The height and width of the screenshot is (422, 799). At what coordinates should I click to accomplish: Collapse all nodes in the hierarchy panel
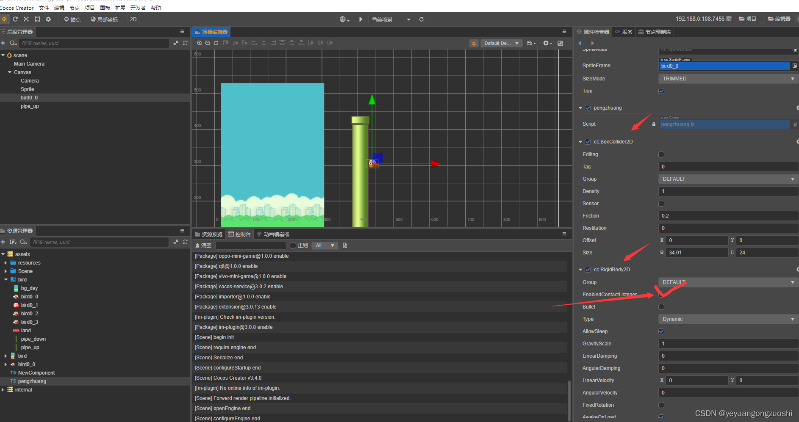pyautogui.click(x=176, y=43)
